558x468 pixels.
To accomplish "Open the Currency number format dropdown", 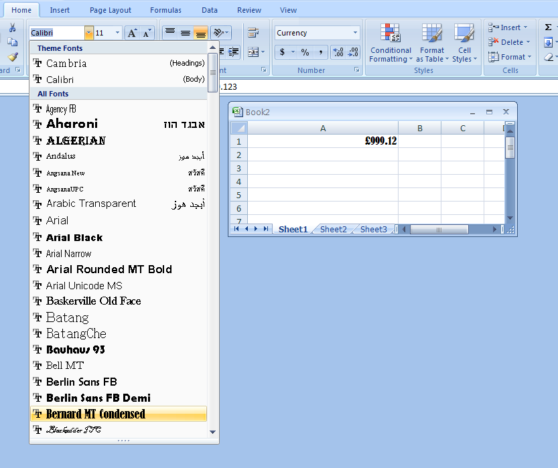I will [356, 31].
